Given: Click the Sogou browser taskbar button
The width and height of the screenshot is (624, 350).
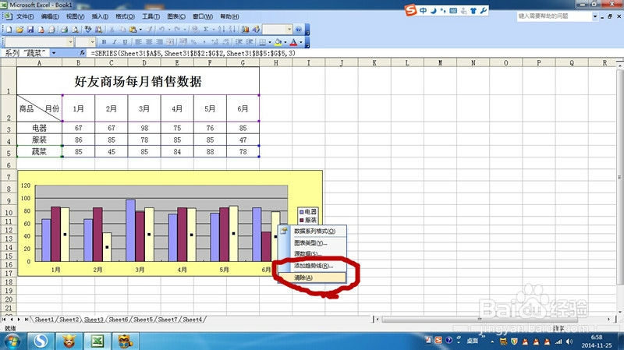Looking at the screenshot, I should point(41,341).
